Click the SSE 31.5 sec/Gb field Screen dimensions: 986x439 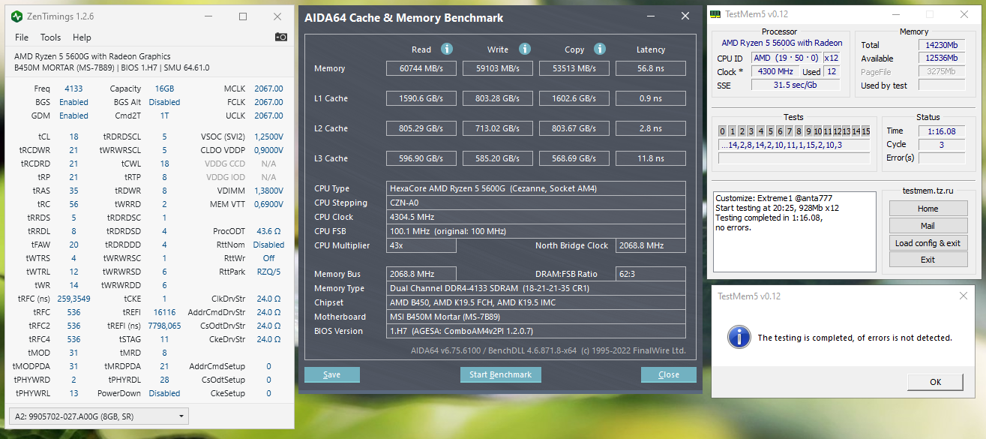click(795, 85)
